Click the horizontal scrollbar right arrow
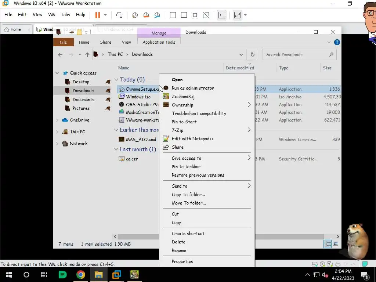Viewport: 376px width, 282px height. click(338, 236)
